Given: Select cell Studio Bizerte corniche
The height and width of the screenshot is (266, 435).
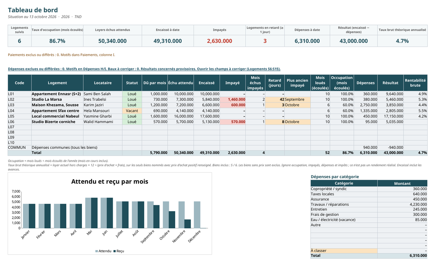Looking at the screenshot, I should tap(57, 122).
